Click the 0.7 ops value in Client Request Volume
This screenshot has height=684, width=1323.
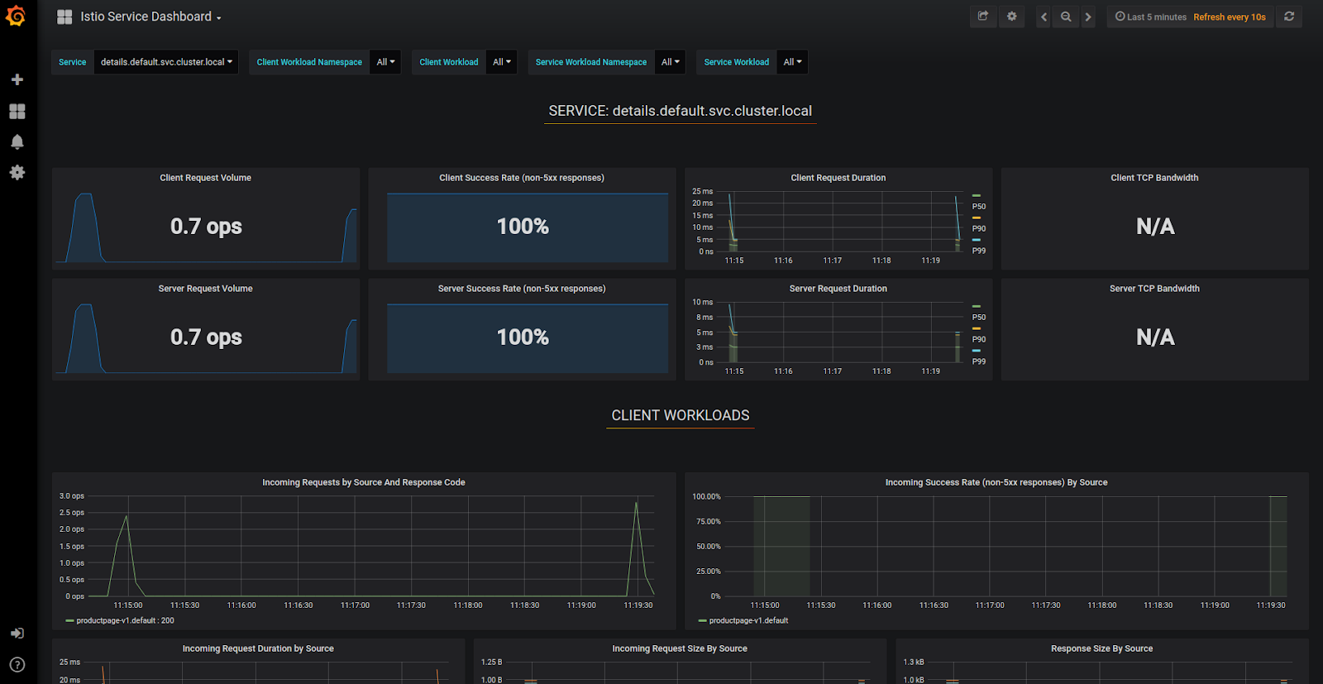[206, 226]
